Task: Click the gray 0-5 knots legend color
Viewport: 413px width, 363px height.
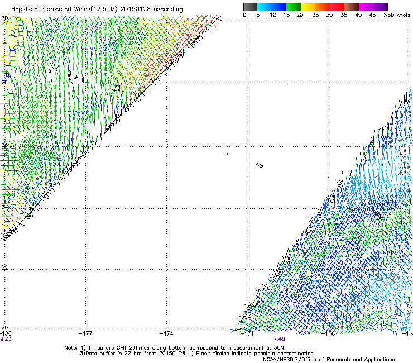Action: click(250, 7)
